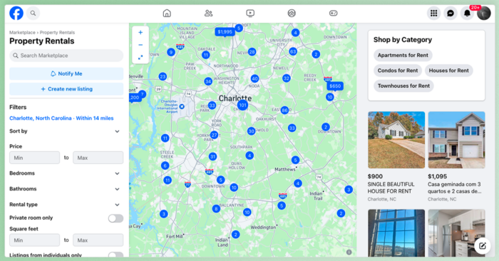Toggle Listings from individuals only switch
Image resolution: width=499 pixels, height=261 pixels.
point(115,255)
